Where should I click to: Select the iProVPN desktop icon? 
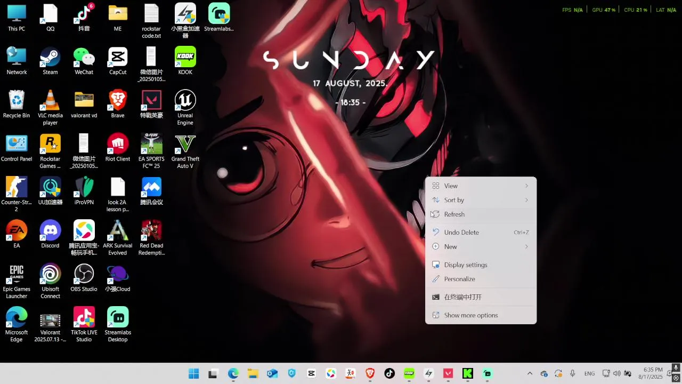[x=84, y=191]
